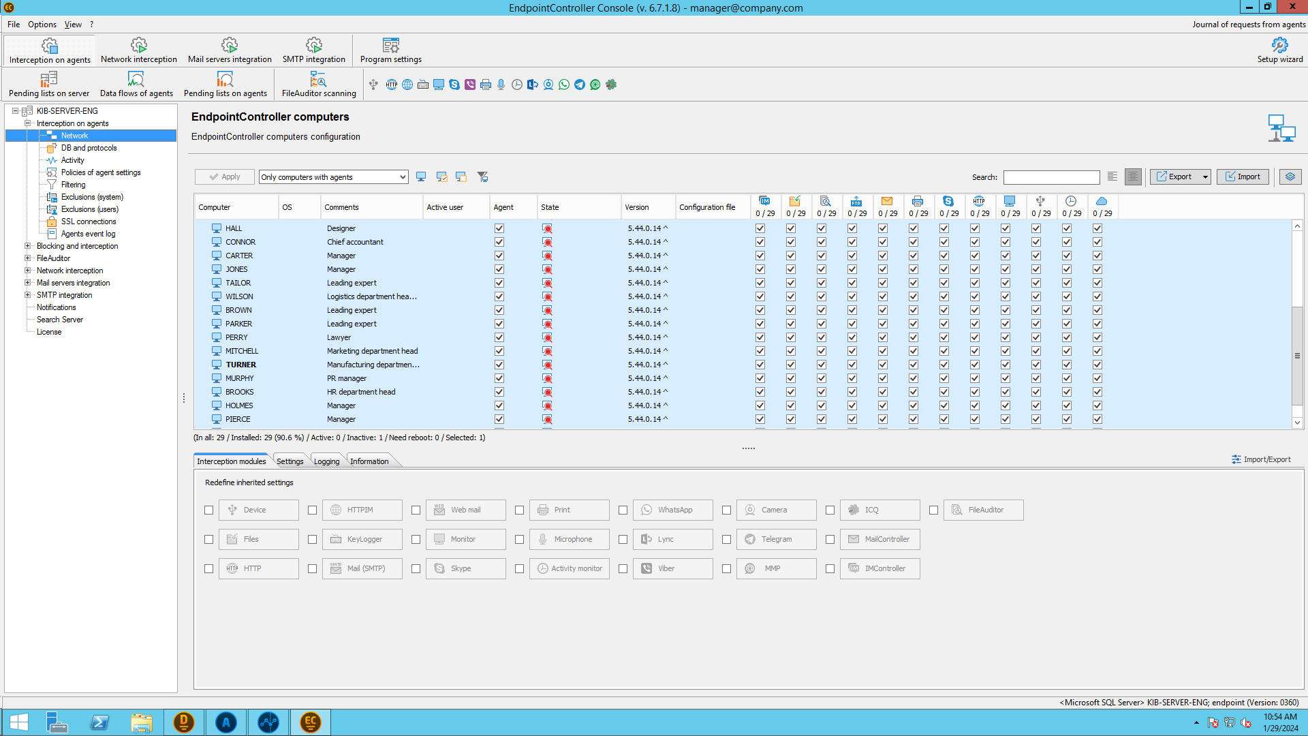Open Program settings icon
This screenshot has height=736, width=1308.
390,50
